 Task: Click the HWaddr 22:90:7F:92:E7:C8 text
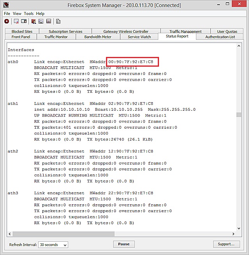click(x=122, y=193)
